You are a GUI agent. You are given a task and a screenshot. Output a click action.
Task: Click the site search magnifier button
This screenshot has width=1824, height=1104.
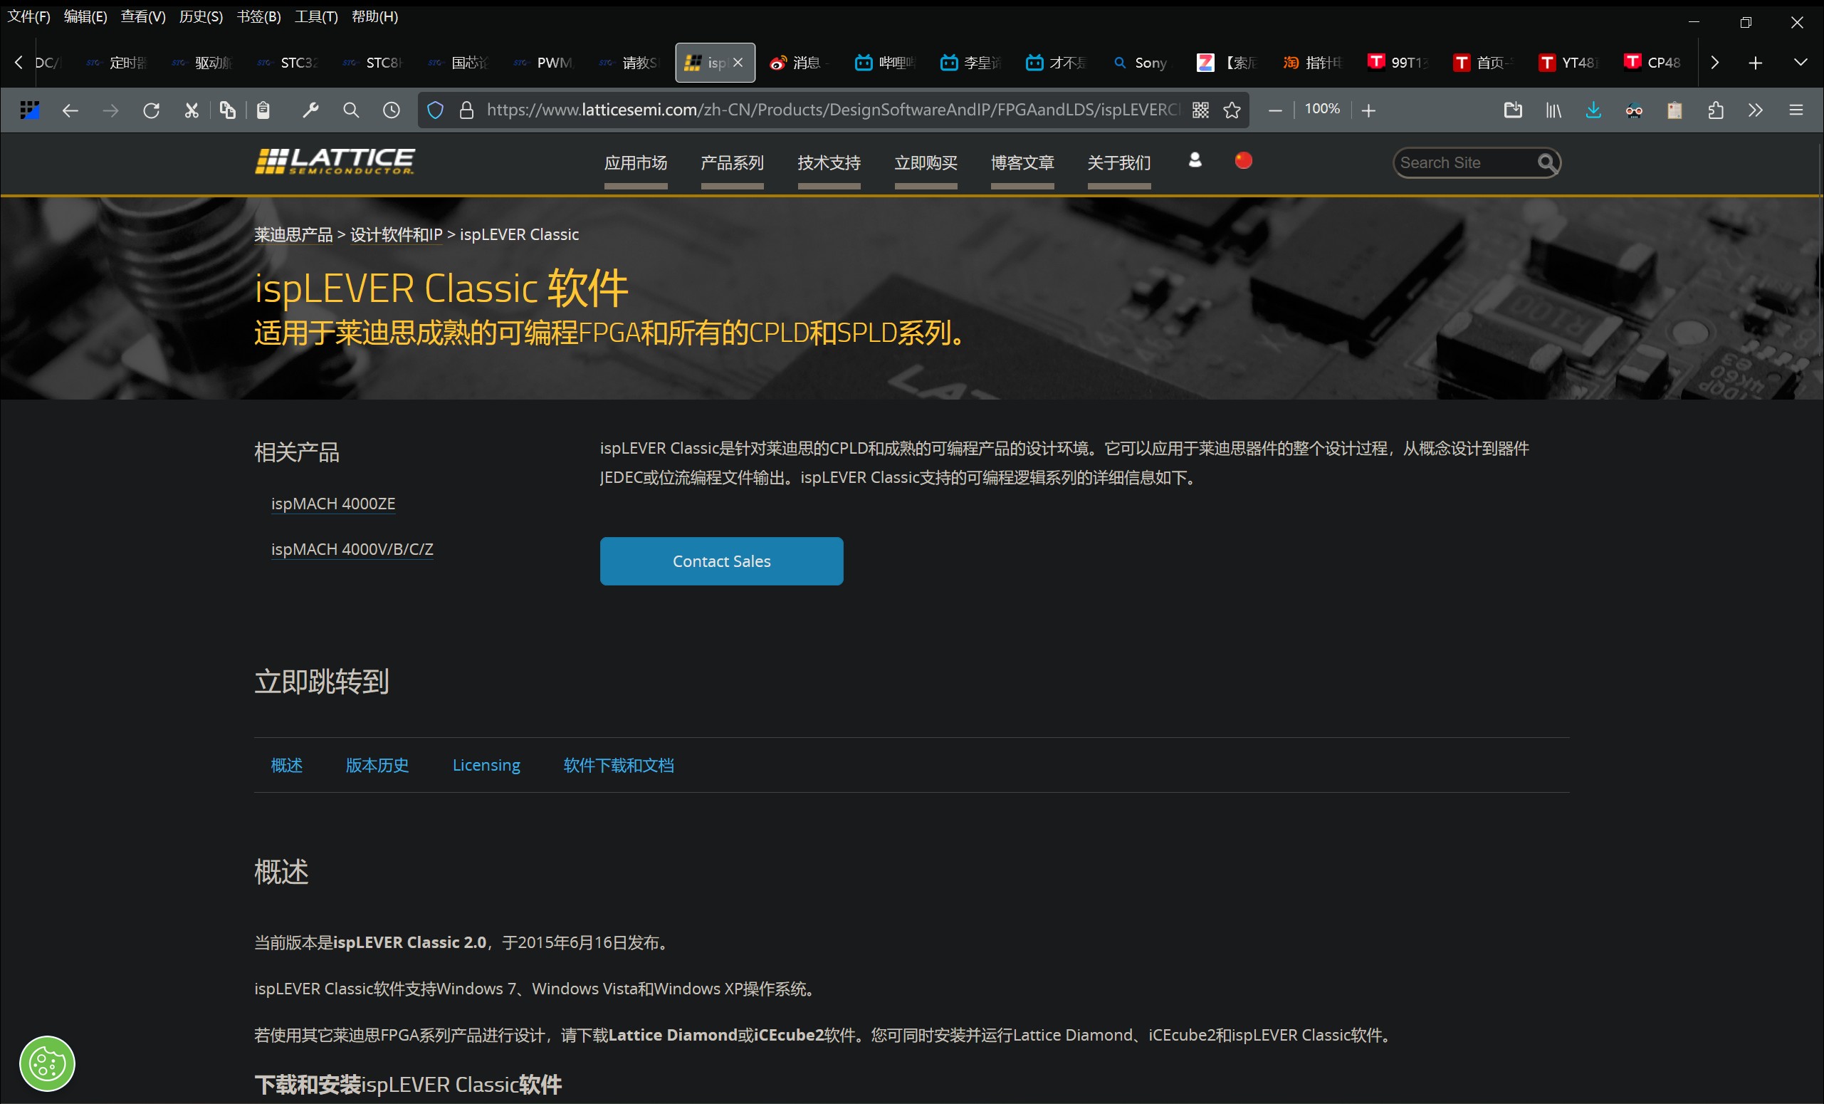[1547, 162]
